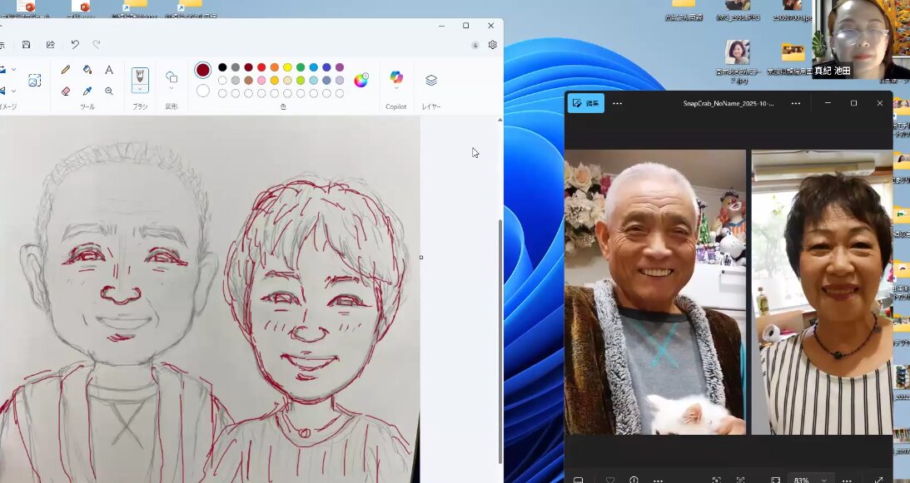Viewport: 910px width, 483px height.
Task: Click the Copilot button in Paint
Action: click(x=396, y=78)
